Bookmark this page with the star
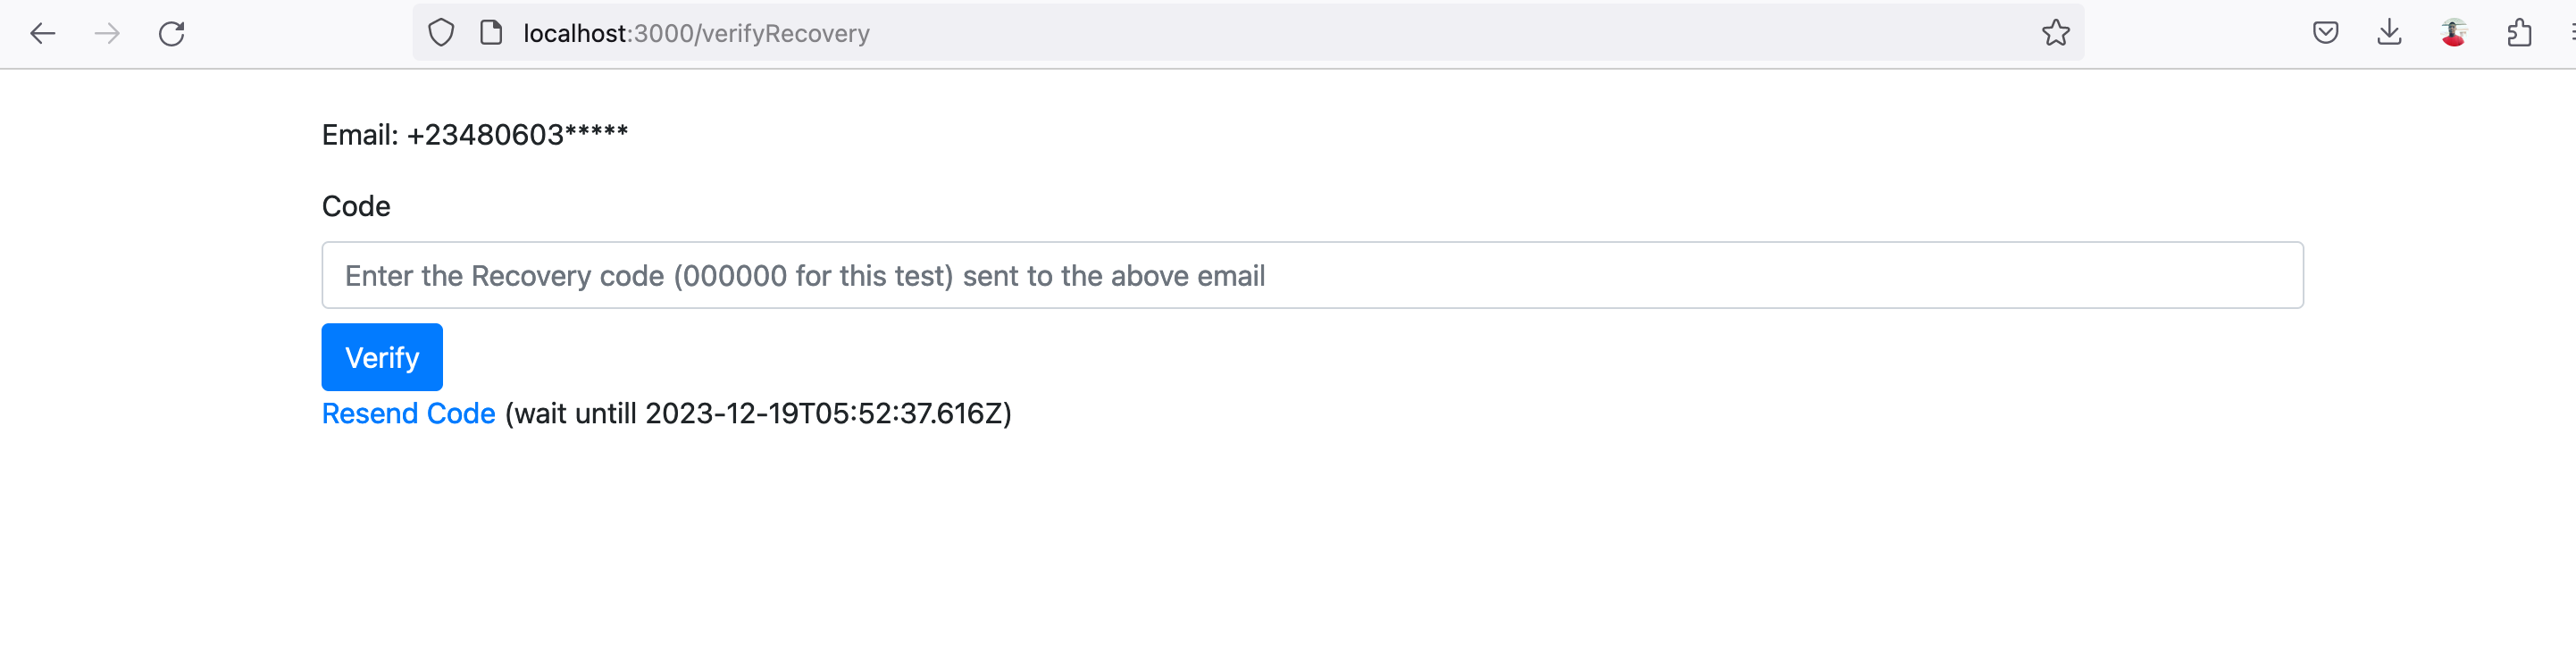 pos(2055,34)
